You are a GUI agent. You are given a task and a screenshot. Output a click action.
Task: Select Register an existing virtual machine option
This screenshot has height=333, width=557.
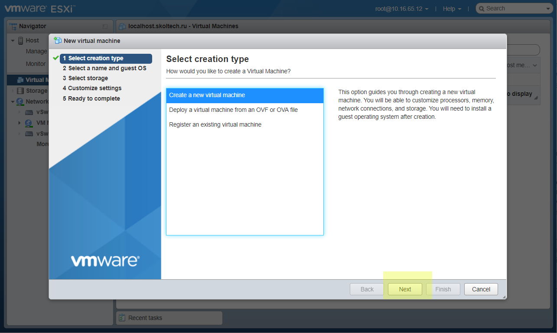coord(245,125)
